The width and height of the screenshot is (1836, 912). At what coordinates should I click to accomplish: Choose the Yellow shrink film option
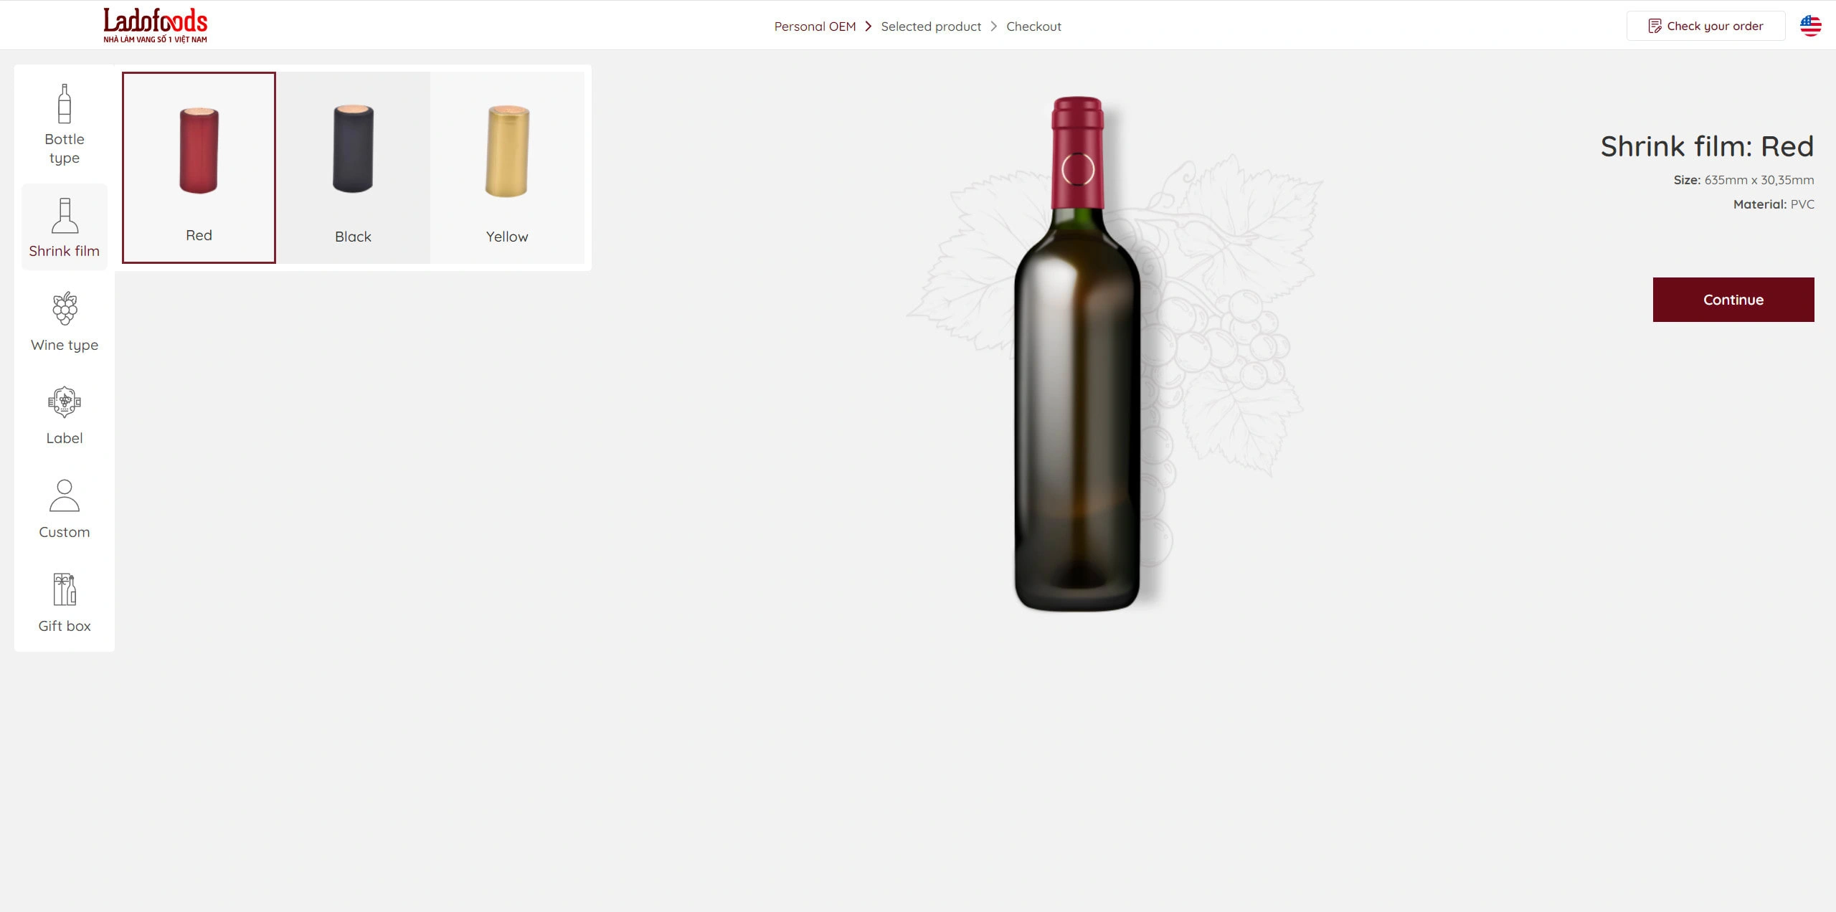[x=507, y=167]
